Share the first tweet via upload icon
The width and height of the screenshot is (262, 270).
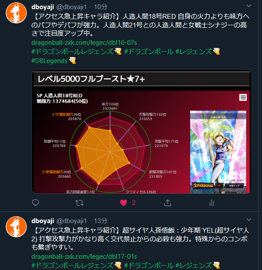click(x=167, y=203)
